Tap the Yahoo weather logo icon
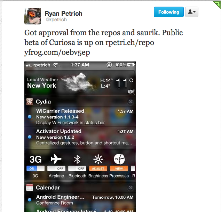The height and width of the screenshot is (212, 221). tap(131, 92)
